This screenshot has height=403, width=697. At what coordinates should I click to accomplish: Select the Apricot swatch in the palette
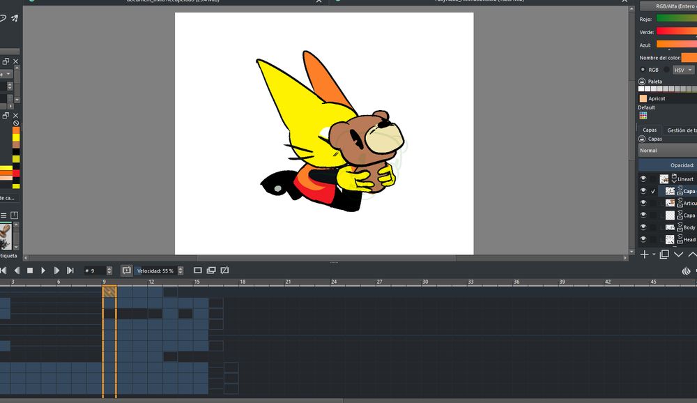(643, 98)
